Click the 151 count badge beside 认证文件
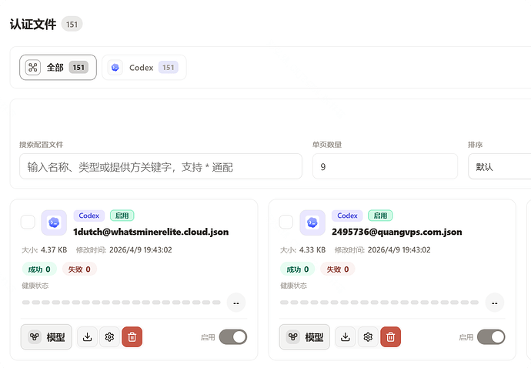The image size is (531, 368). [x=72, y=24]
